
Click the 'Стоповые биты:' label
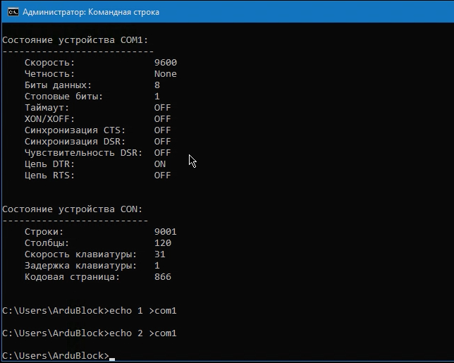63,97
